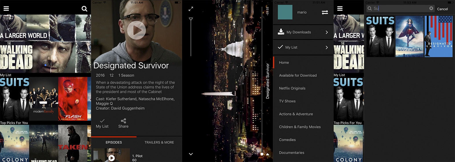Click the Cast: Kiefer Sutherland line
The image size is (455, 162).
135,101
